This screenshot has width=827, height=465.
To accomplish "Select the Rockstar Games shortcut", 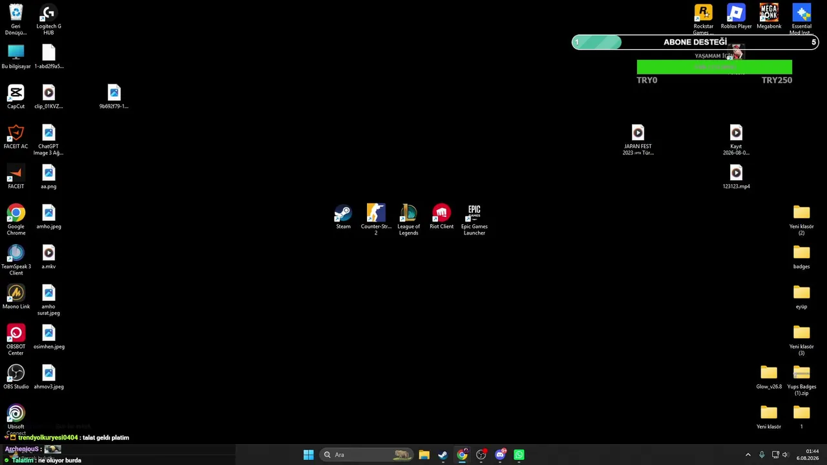I will click(x=704, y=20).
